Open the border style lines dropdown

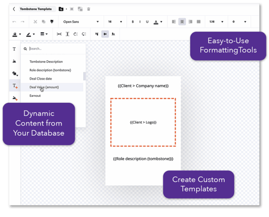pyautogui.click(x=44, y=34)
